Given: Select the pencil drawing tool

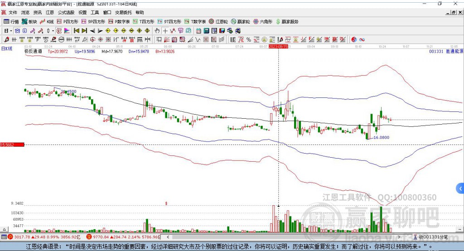Looking at the screenshot, I should tap(6, 39).
